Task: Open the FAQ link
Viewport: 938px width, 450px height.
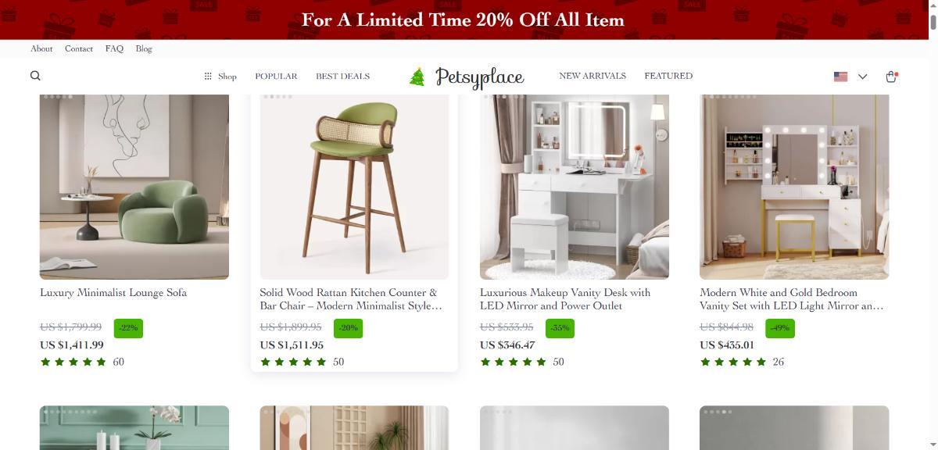Action: click(x=114, y=48)
